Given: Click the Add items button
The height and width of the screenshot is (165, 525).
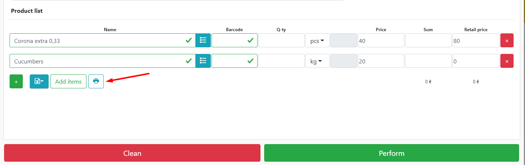Looking at the screenshot, I should (68, 81).
